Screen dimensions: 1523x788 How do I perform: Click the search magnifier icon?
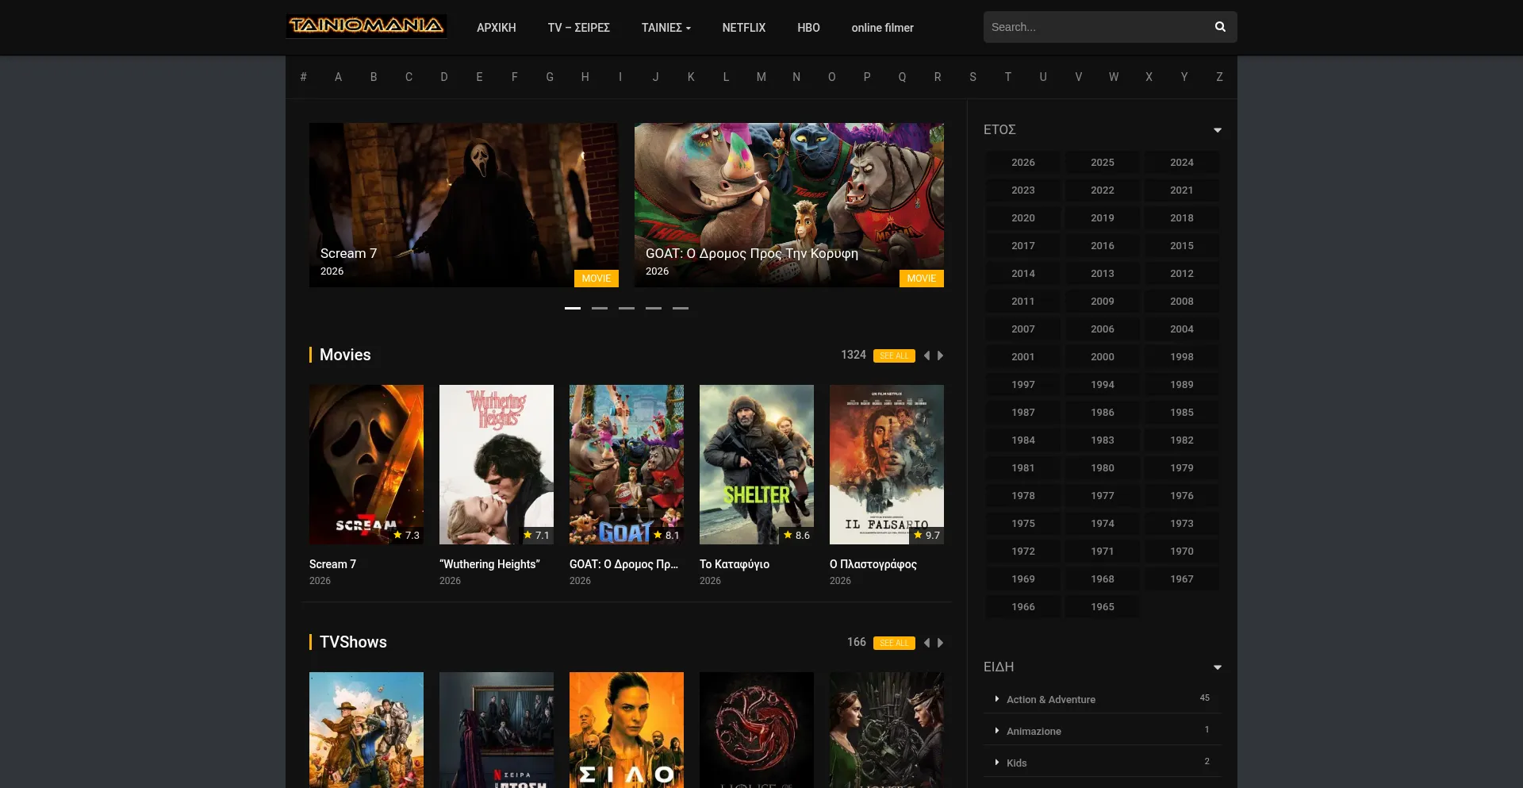1220,27
